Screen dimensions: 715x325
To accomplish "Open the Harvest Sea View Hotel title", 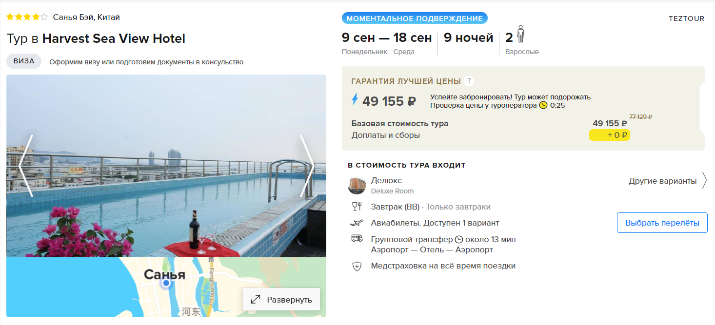I will point(114,38).
